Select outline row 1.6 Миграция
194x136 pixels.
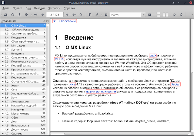click(23, 46)
